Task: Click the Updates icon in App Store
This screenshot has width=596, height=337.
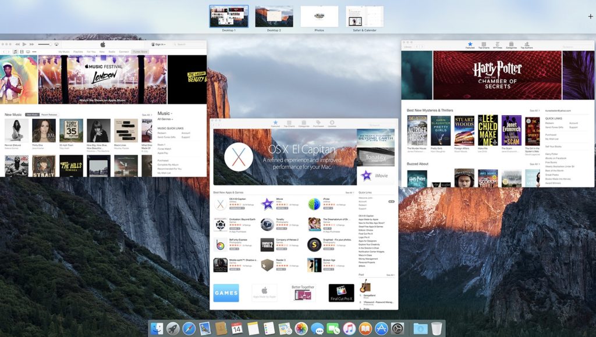Action: point(332,124)
